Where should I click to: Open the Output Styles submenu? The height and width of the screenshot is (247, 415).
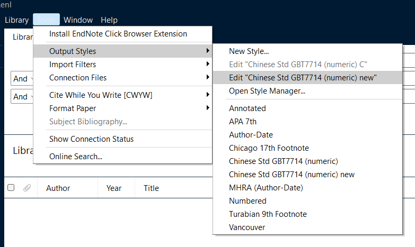pos(123,51)
